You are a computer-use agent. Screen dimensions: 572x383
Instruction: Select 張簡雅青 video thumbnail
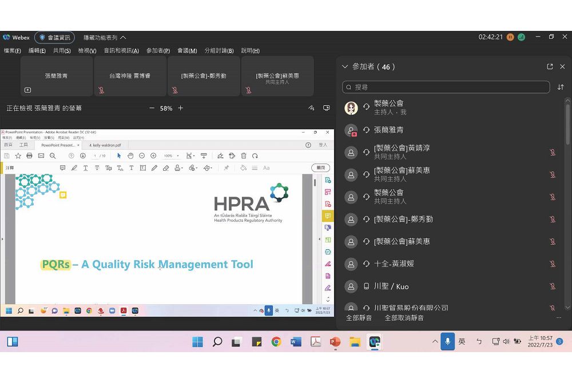57,76
